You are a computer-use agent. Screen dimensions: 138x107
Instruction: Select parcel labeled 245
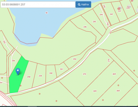(x=94, y=22)
